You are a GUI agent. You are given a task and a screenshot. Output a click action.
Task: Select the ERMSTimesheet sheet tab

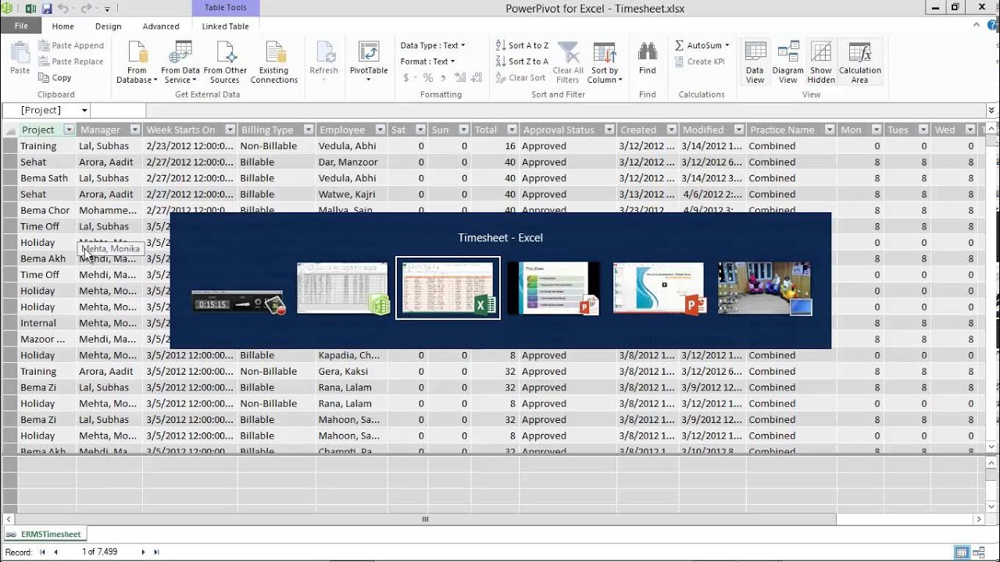tap(45, 534)
